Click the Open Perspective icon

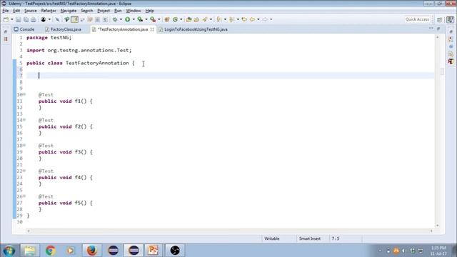click(x=440, y=20)
